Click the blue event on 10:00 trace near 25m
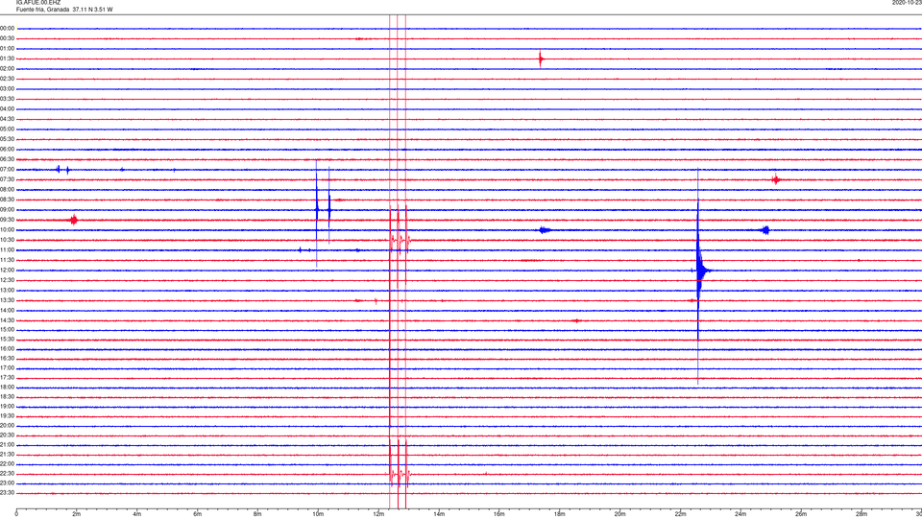922x518 pixels. pos(765,230)
